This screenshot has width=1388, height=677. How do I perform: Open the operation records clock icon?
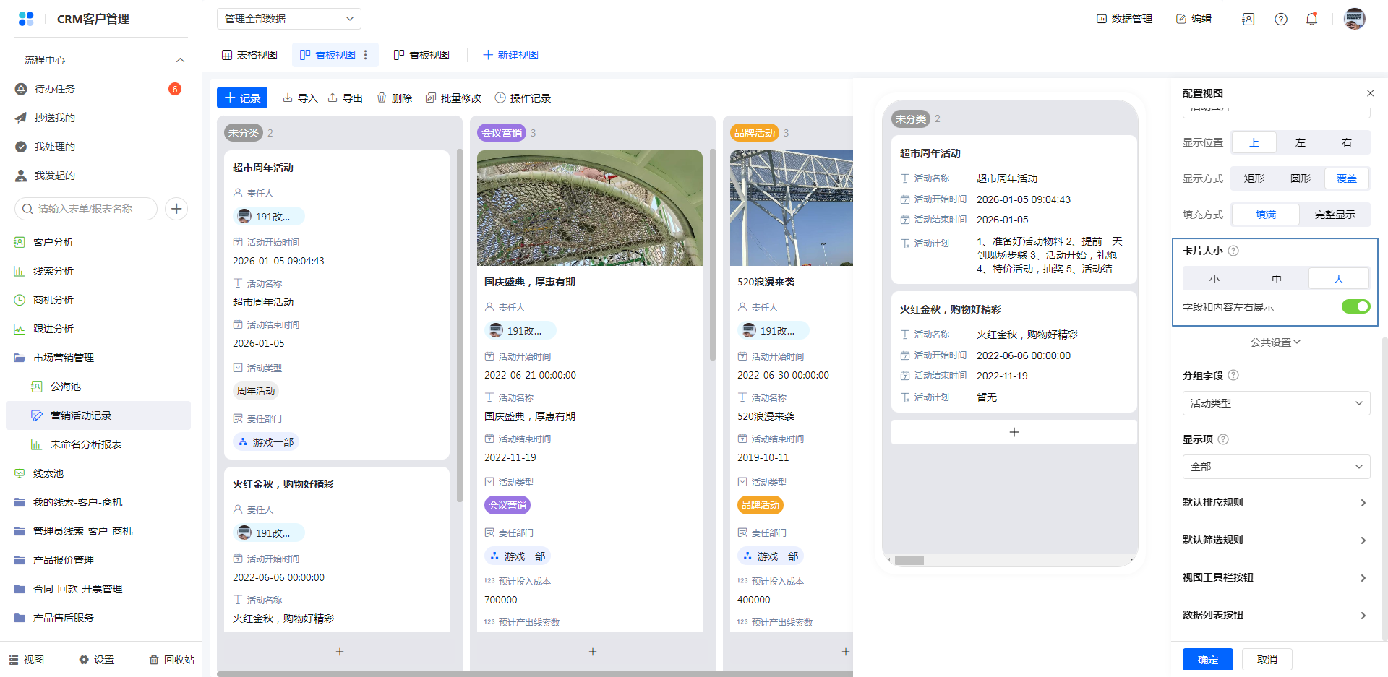pyautogui.click(x=500, y=98)
